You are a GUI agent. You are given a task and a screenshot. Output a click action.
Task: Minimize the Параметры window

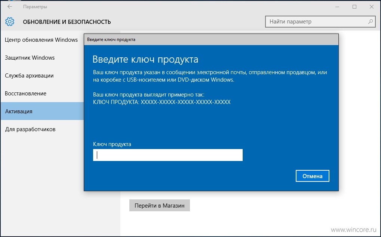(337, 7)
